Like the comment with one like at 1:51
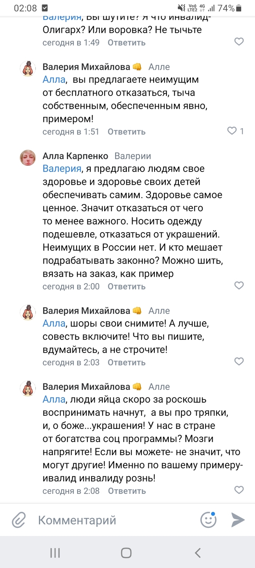Viewport: 255px width, 568px height. 232,131
